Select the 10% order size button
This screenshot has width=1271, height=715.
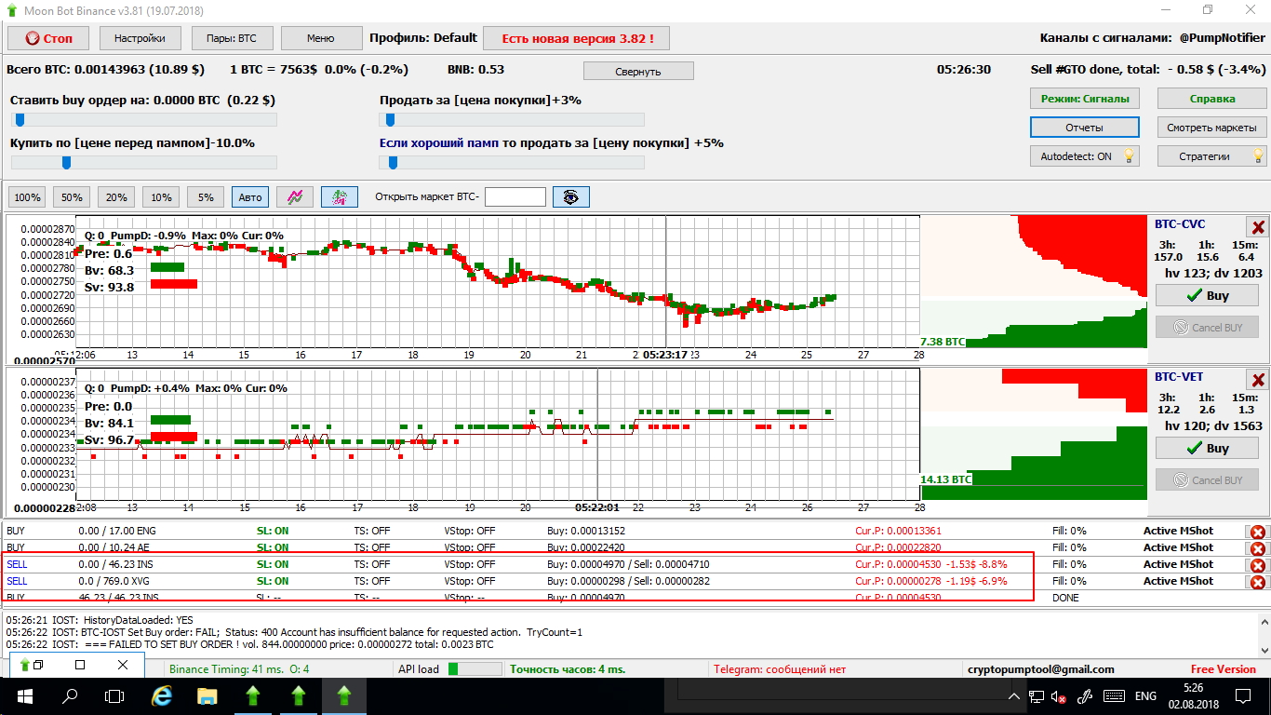[x=161, y=196]
